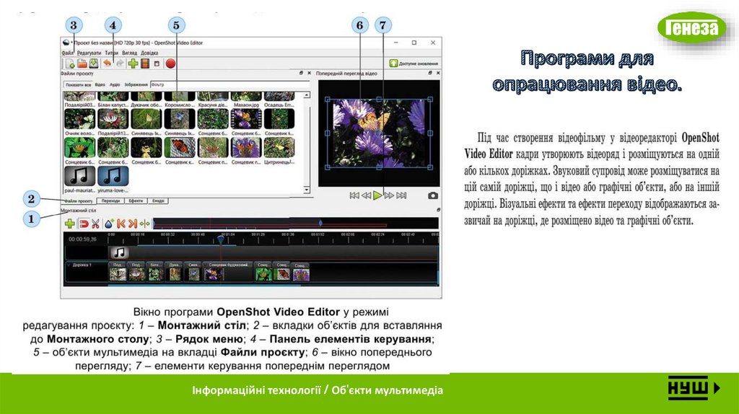Select the Зображення filter tab
Image resolution: width=739 pixels, height=414 pixels.
(x=136, y=85)
